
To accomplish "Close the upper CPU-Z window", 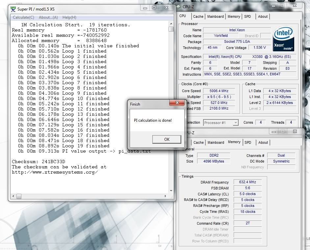I will (x=295, y=6).
